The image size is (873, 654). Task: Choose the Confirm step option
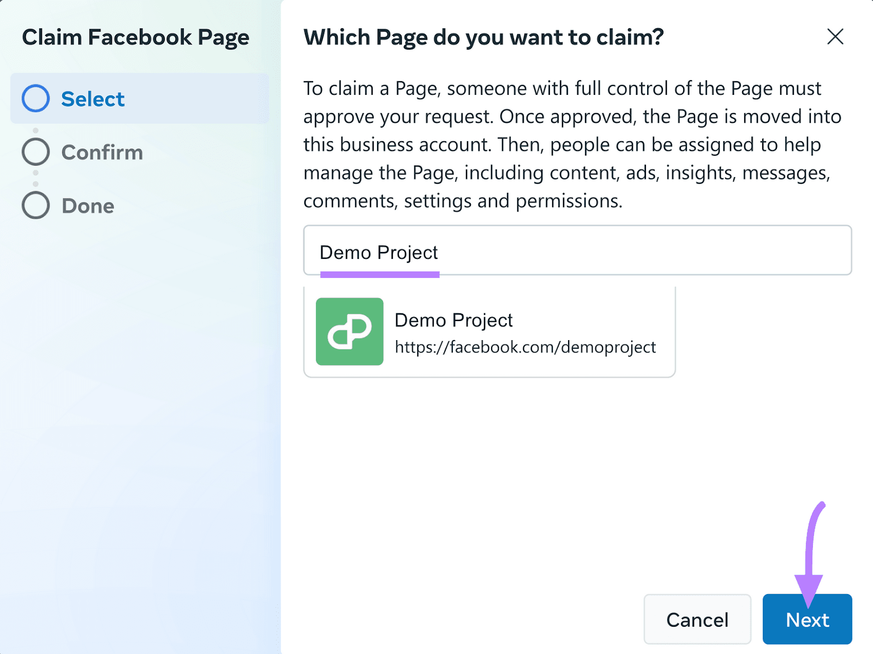[x=101, y=152]
